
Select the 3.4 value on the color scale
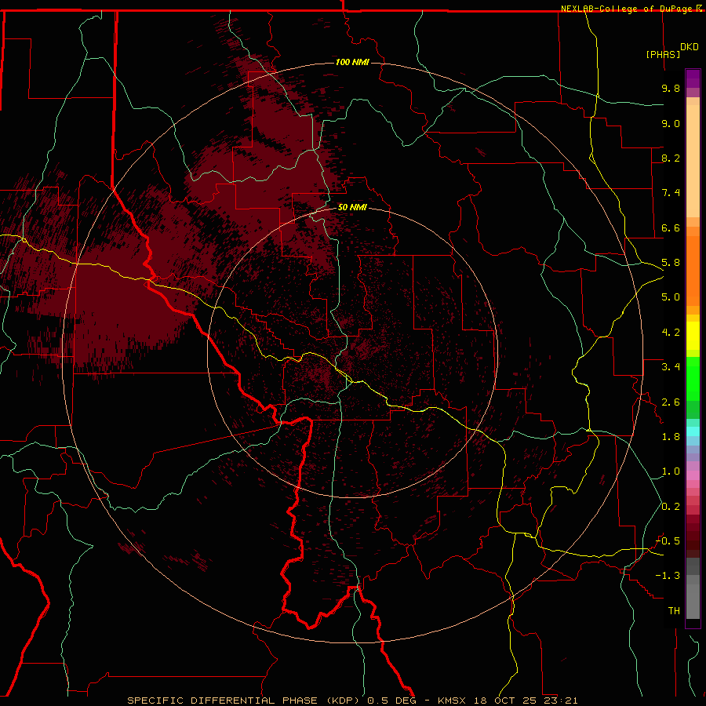point(671,367)
